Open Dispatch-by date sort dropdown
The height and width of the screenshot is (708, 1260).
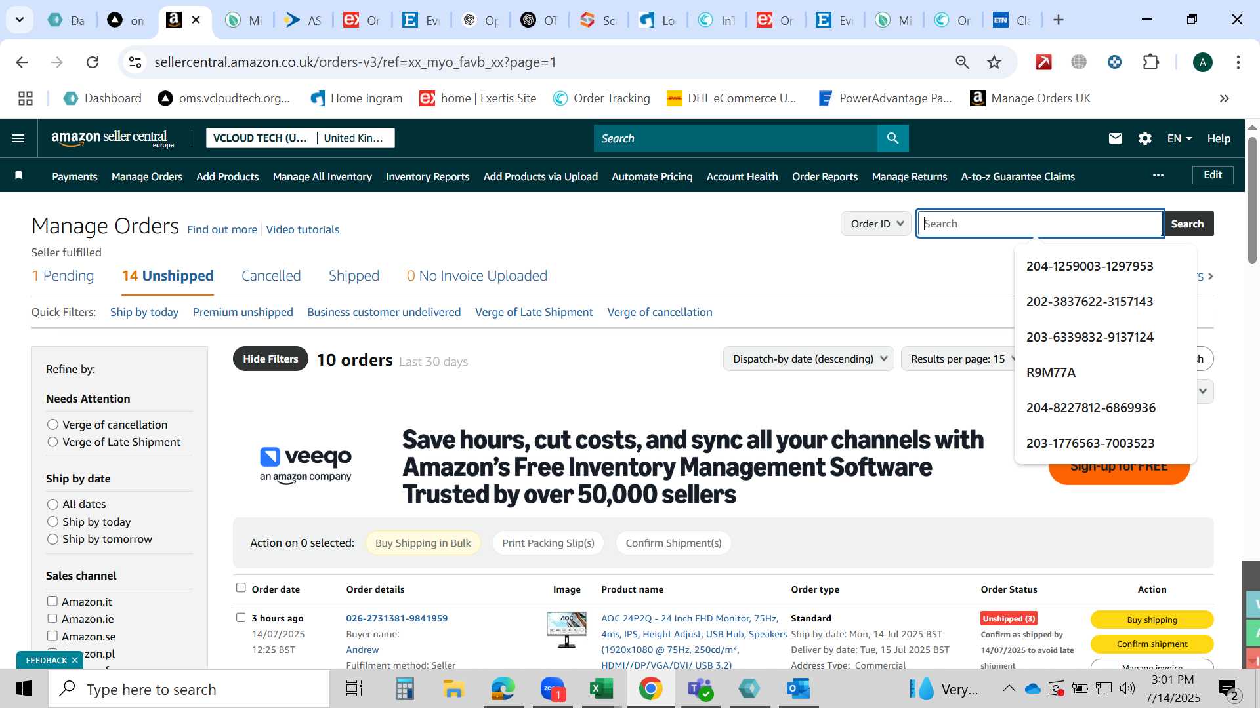(x=808, y=359)
